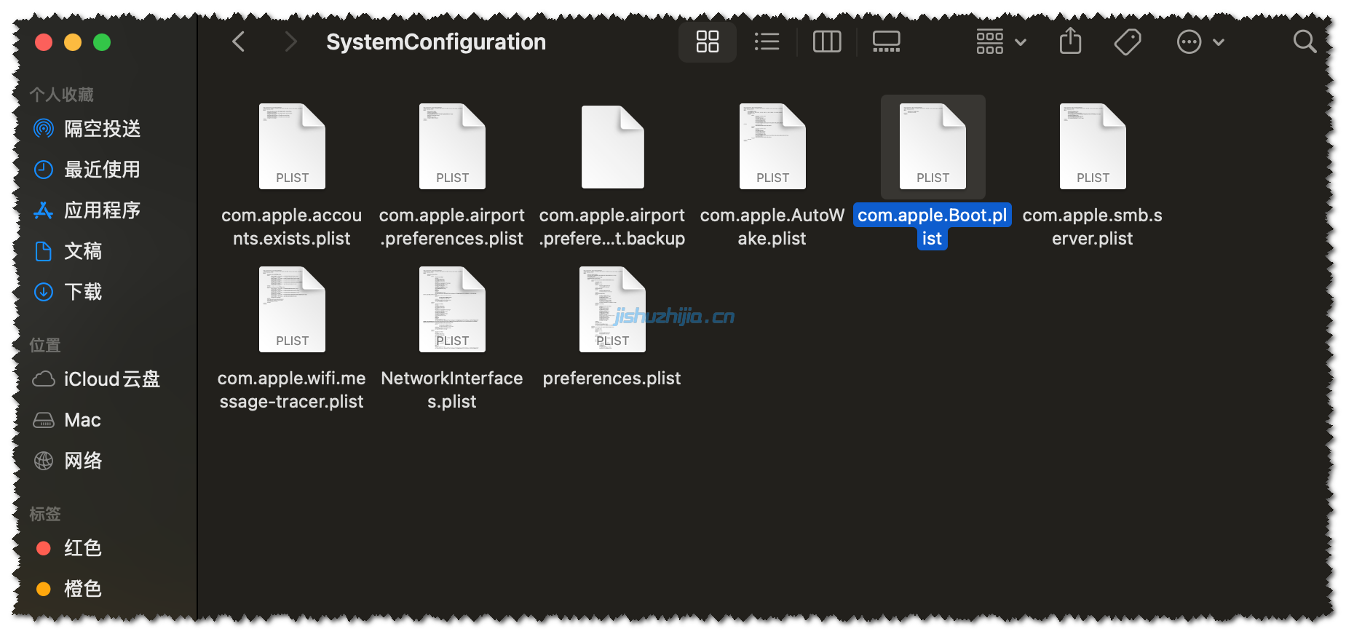Click the highlighted com.apple.Boot.plist filename
Image resolution: width=1346 pixels, height=634 pixels.
click(x=933, y=227)
